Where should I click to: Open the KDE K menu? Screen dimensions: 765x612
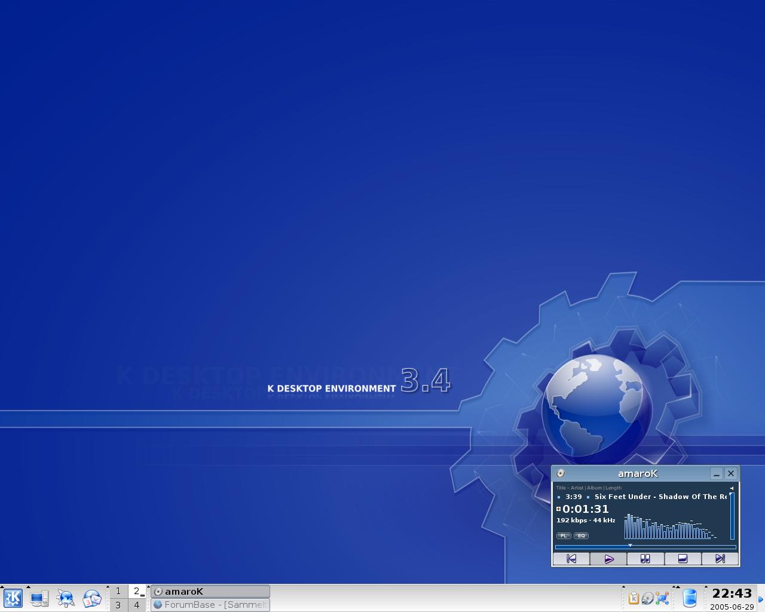click(x=13, y=598)
